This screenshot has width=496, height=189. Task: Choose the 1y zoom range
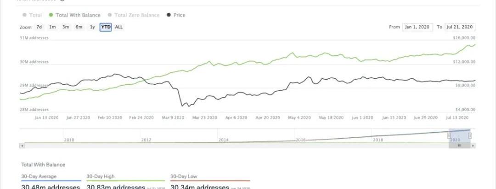pos(92,27)
